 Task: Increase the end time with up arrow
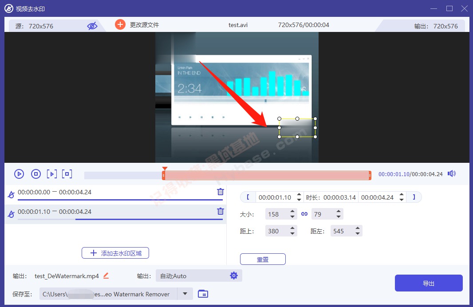coord(402,194)
